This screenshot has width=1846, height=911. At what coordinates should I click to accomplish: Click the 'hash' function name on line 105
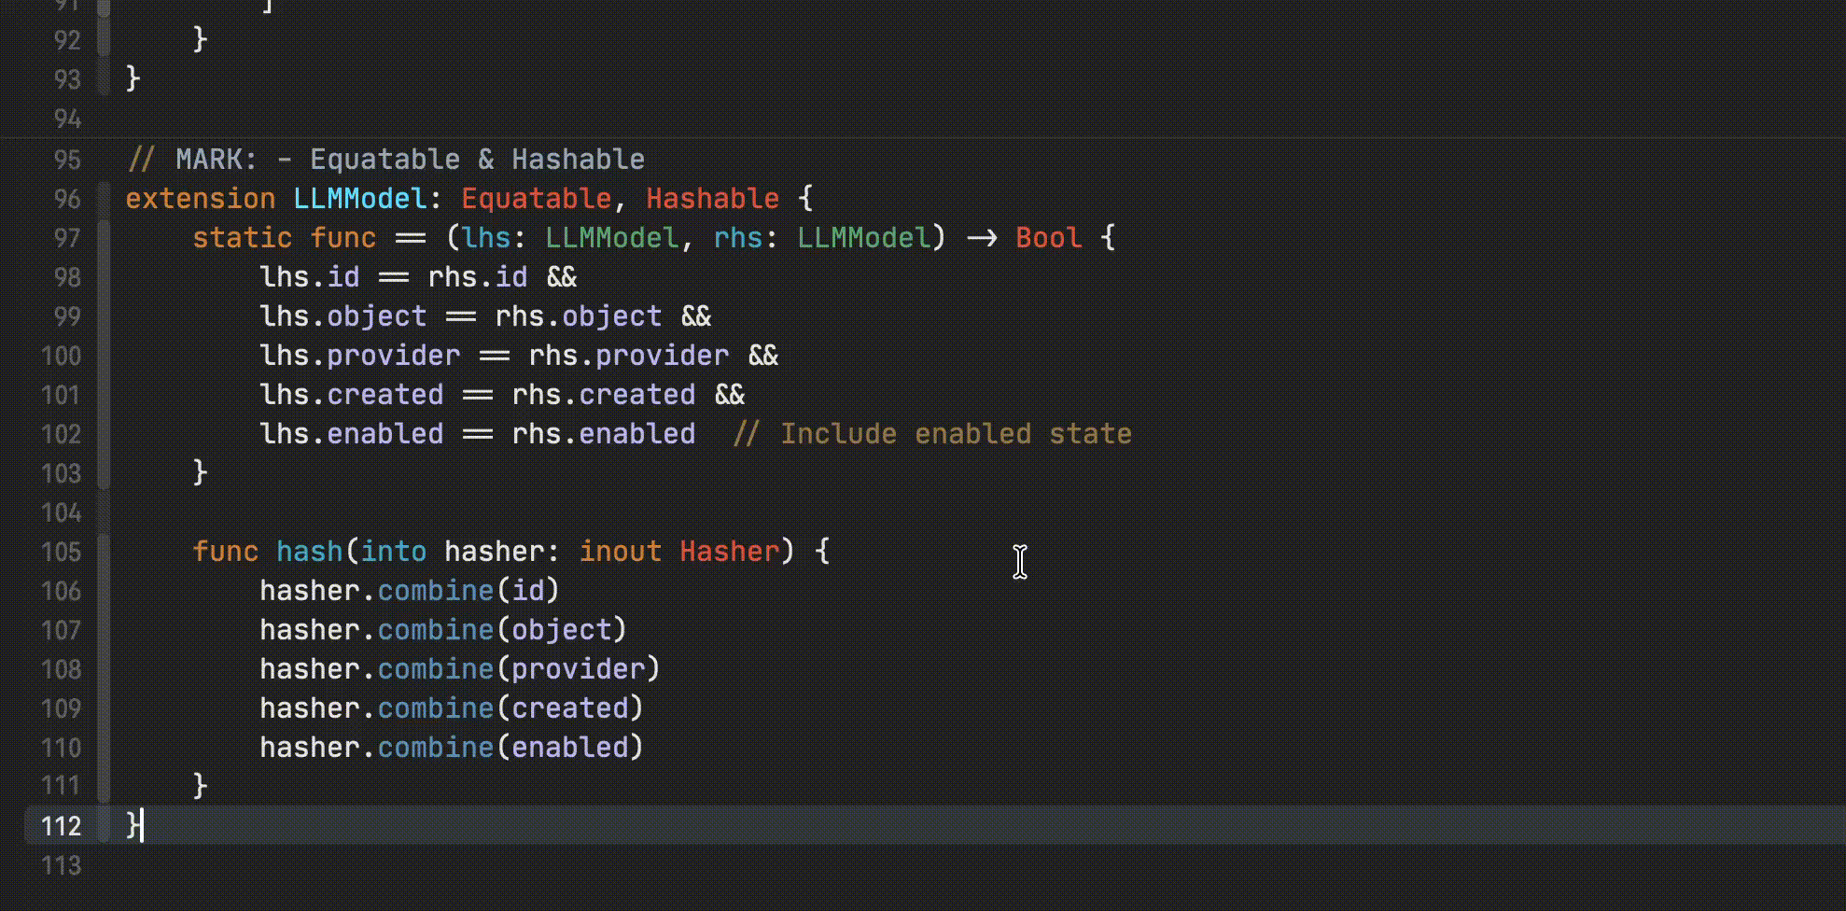[310, 552]
